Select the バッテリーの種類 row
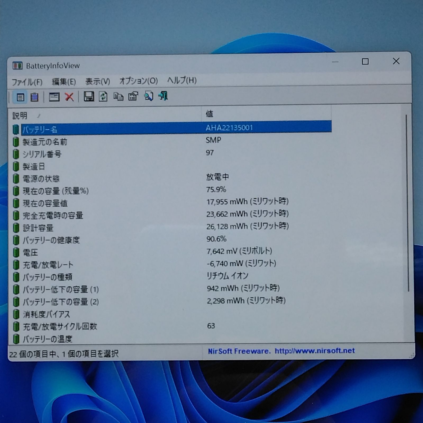This screenshot has height=423, width=423. point(172,277)
